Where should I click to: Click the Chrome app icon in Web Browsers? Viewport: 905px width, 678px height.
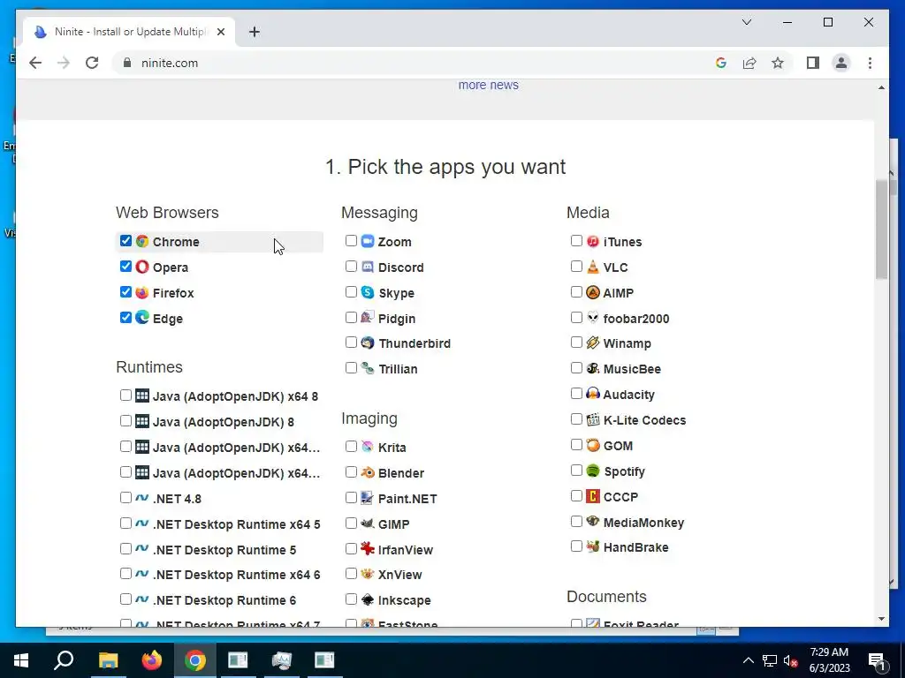(142, 241)
